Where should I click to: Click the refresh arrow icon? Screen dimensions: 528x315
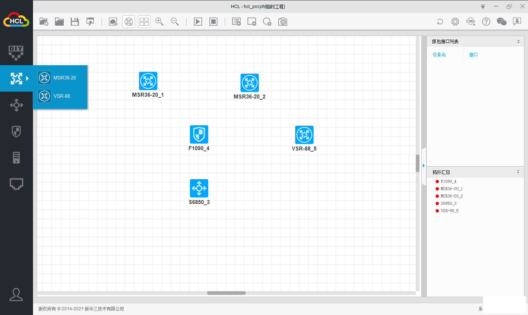440,22
